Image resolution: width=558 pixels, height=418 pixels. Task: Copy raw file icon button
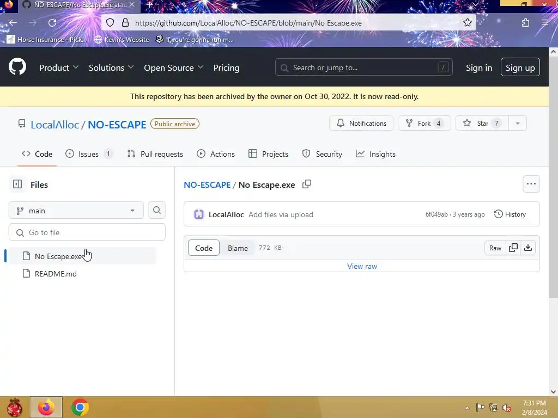[513, 248]
